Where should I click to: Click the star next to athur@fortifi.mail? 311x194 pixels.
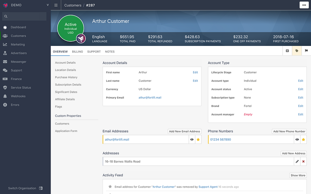click(x=198, y=140)
